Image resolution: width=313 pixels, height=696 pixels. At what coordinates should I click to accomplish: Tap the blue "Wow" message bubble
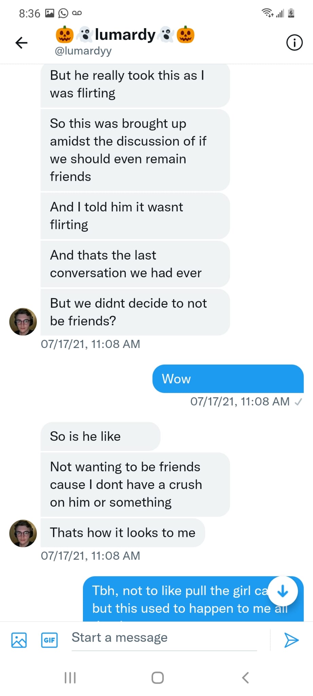point(228,379)
